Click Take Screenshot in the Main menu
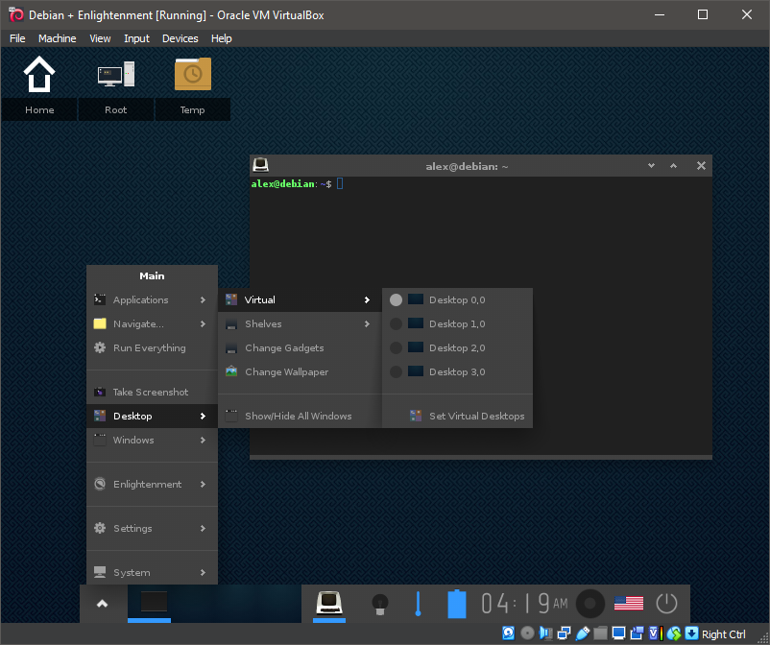This screenshot has height=645, width=770. coord(151,393)
